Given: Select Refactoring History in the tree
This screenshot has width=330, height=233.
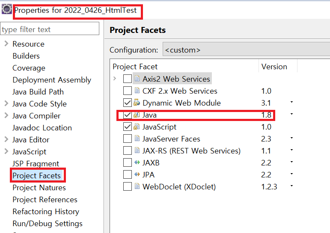Looking at the screenshot, I should click(46, 212).
